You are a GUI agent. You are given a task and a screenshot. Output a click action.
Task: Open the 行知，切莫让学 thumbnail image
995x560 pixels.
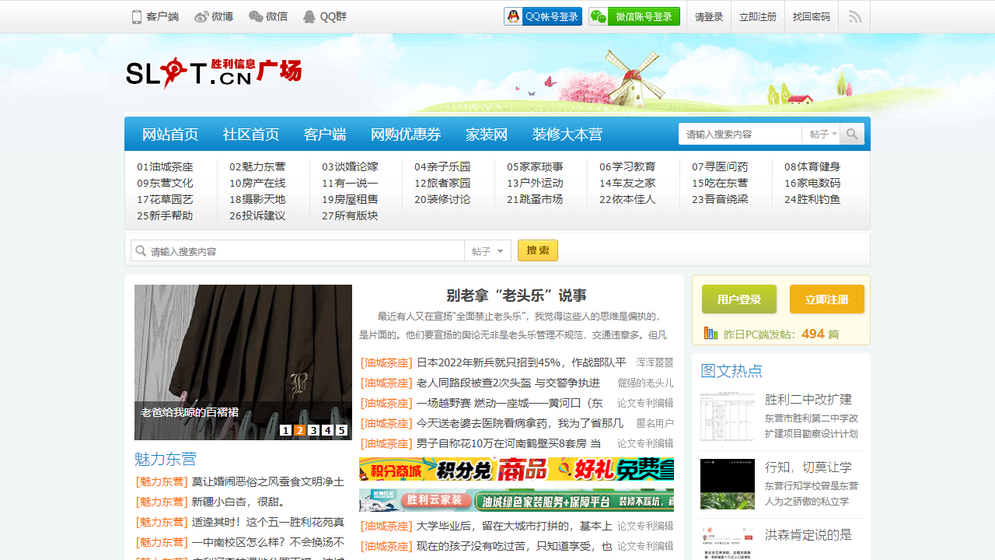tap(728, 484)
